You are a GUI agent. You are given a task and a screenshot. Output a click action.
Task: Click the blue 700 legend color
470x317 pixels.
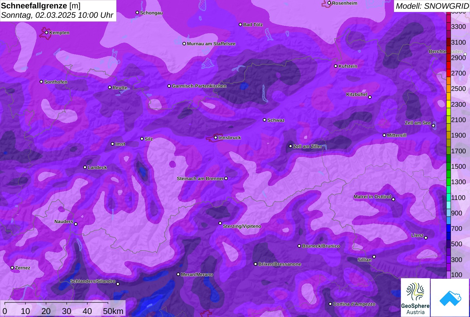coord(449,228)
